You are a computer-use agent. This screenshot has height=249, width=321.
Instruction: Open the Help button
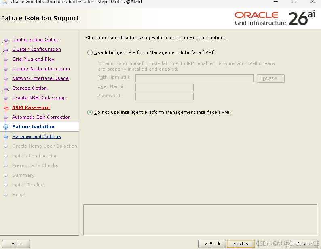[x=16, y=244]
